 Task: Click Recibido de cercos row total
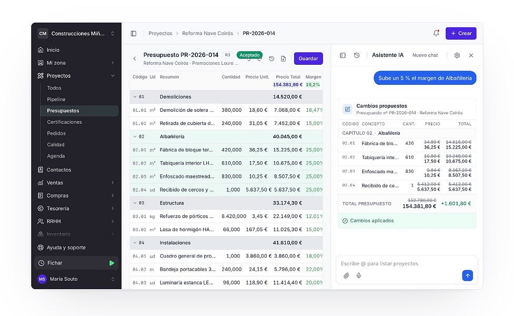pyautogui.click(x=287, y=190)
